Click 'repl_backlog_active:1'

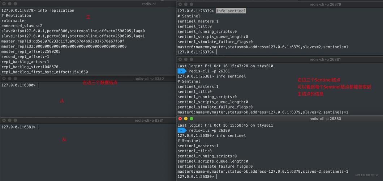click(25, 62)
